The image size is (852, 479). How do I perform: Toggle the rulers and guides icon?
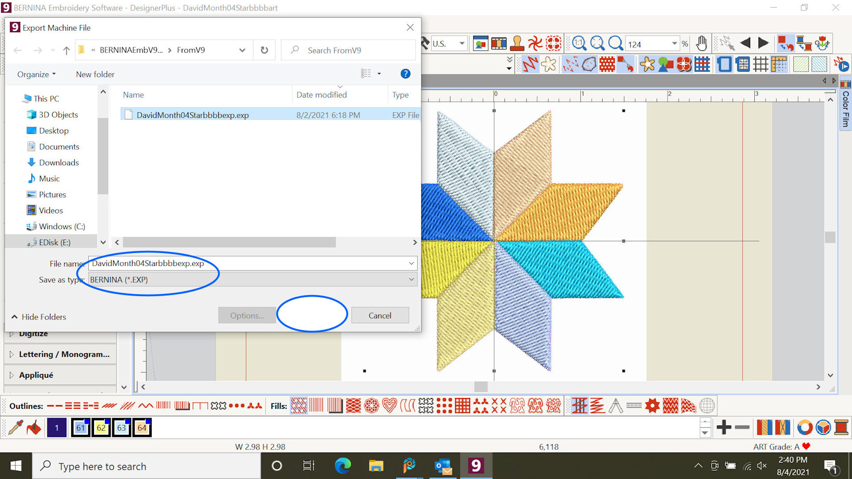pyautogui.click(x=779, y=64)
